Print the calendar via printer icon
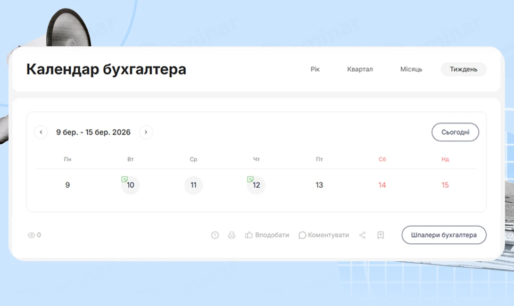This screenshot has height=306, width=514. point(232,235)
